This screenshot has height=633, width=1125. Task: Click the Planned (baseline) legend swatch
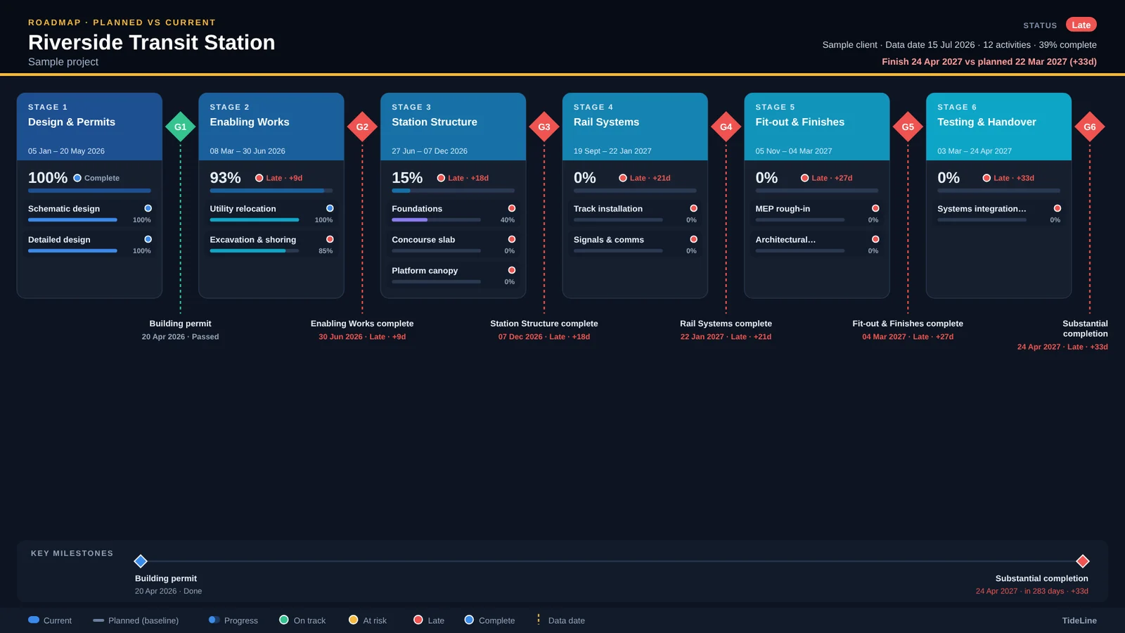(x=98, y=620)
